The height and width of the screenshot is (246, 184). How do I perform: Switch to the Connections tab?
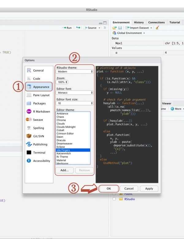(x=156, y=22)
